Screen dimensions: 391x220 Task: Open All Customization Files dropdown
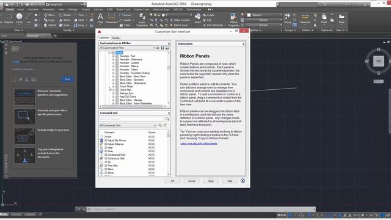point(127,48)
